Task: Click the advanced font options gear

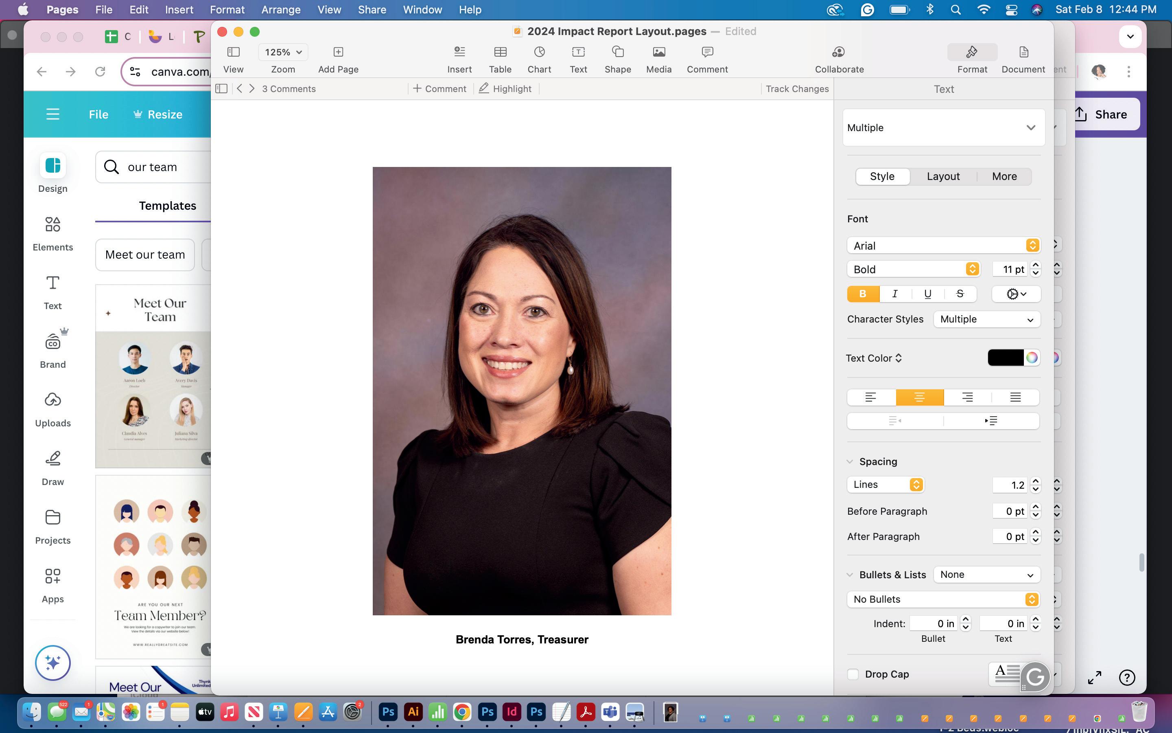Action: (1016, 294)
